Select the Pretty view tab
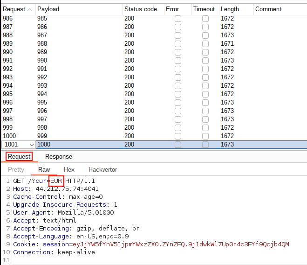307x265 pixels. coord(16,169)
